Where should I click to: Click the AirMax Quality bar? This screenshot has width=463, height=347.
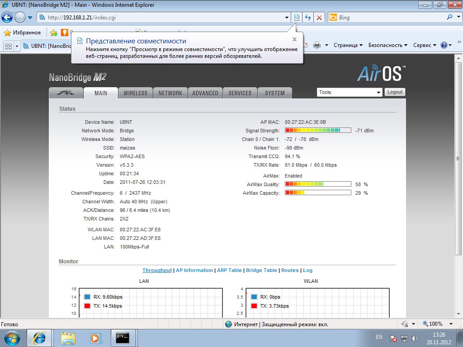318,184
